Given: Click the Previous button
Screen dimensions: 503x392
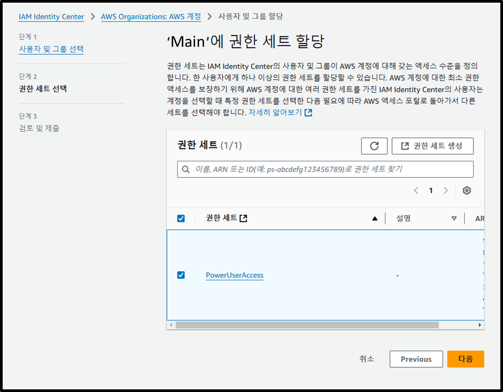Looking at the screenshot, I should [x=416, y=359].
